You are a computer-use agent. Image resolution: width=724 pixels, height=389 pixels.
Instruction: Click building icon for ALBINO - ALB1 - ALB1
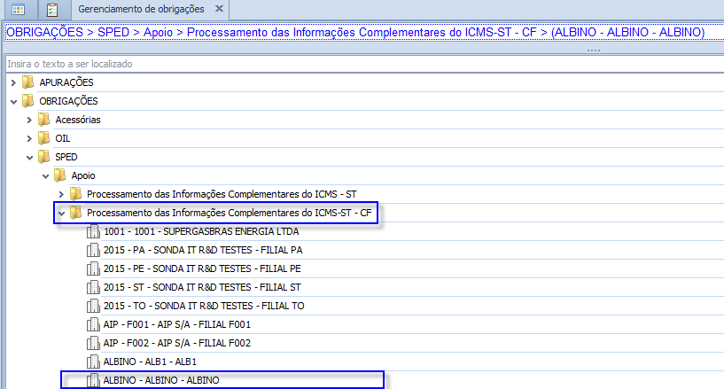coord(93,362)
